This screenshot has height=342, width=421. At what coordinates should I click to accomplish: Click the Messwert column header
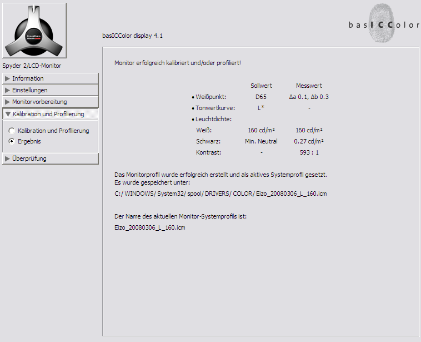309,86
